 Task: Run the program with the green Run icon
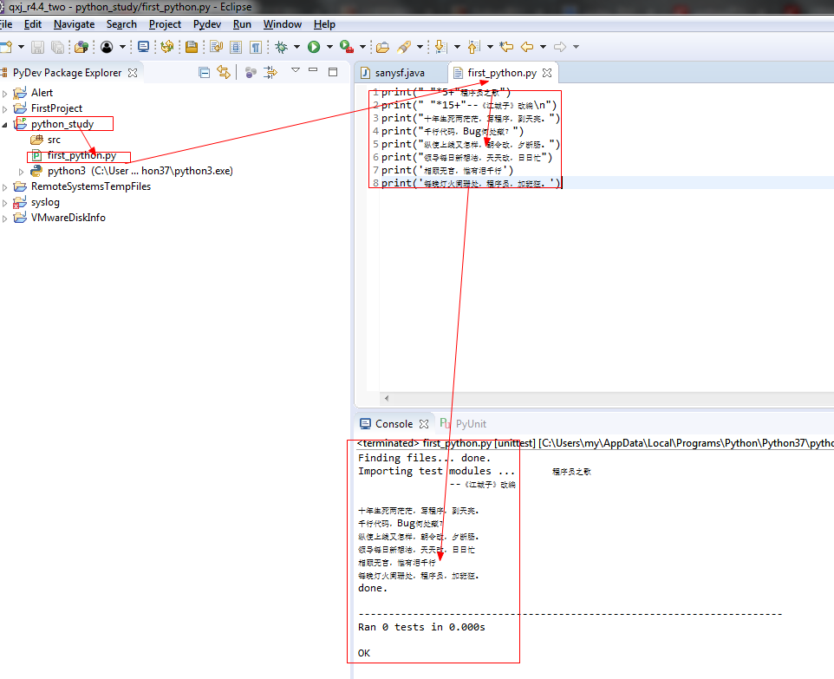point(313,47)
